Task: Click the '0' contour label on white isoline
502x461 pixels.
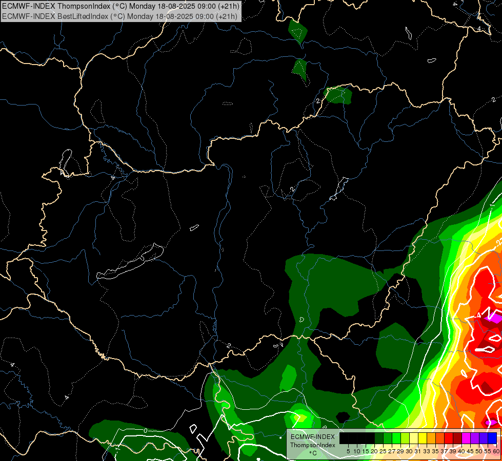Action: pos(145,431)
